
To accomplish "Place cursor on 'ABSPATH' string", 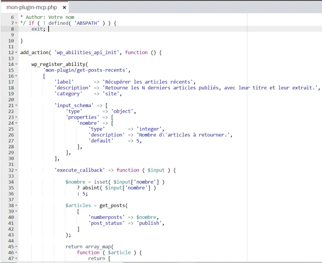I will click(87, 23).
